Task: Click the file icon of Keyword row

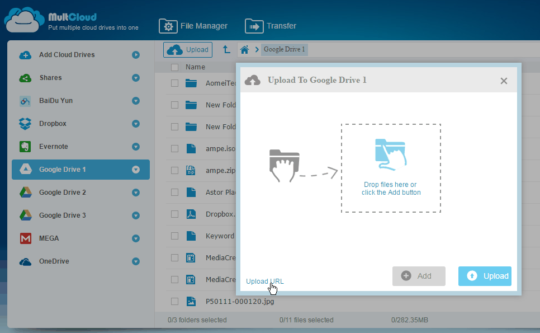Action: tap(191, 236)
